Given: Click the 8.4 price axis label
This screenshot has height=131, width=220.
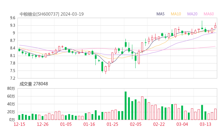Looking at the screenshot, I should [12, 48].
